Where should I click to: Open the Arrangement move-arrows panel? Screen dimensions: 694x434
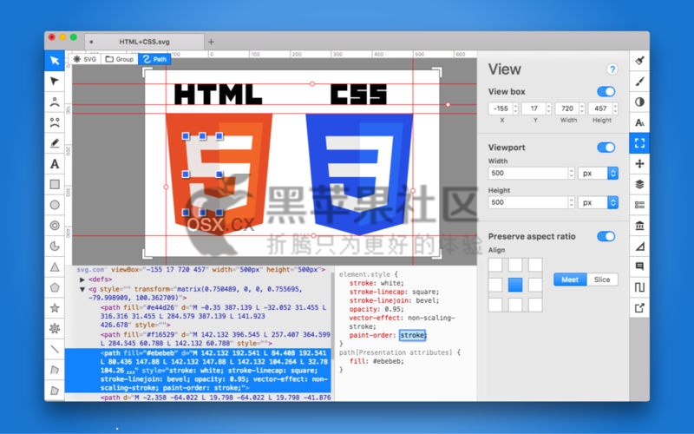pos(639,164)
